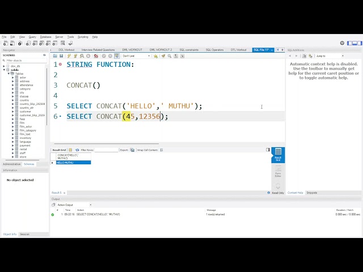Open the Scripting menu
The height and width of the screenshot is (272, 363).
point(83,37)
